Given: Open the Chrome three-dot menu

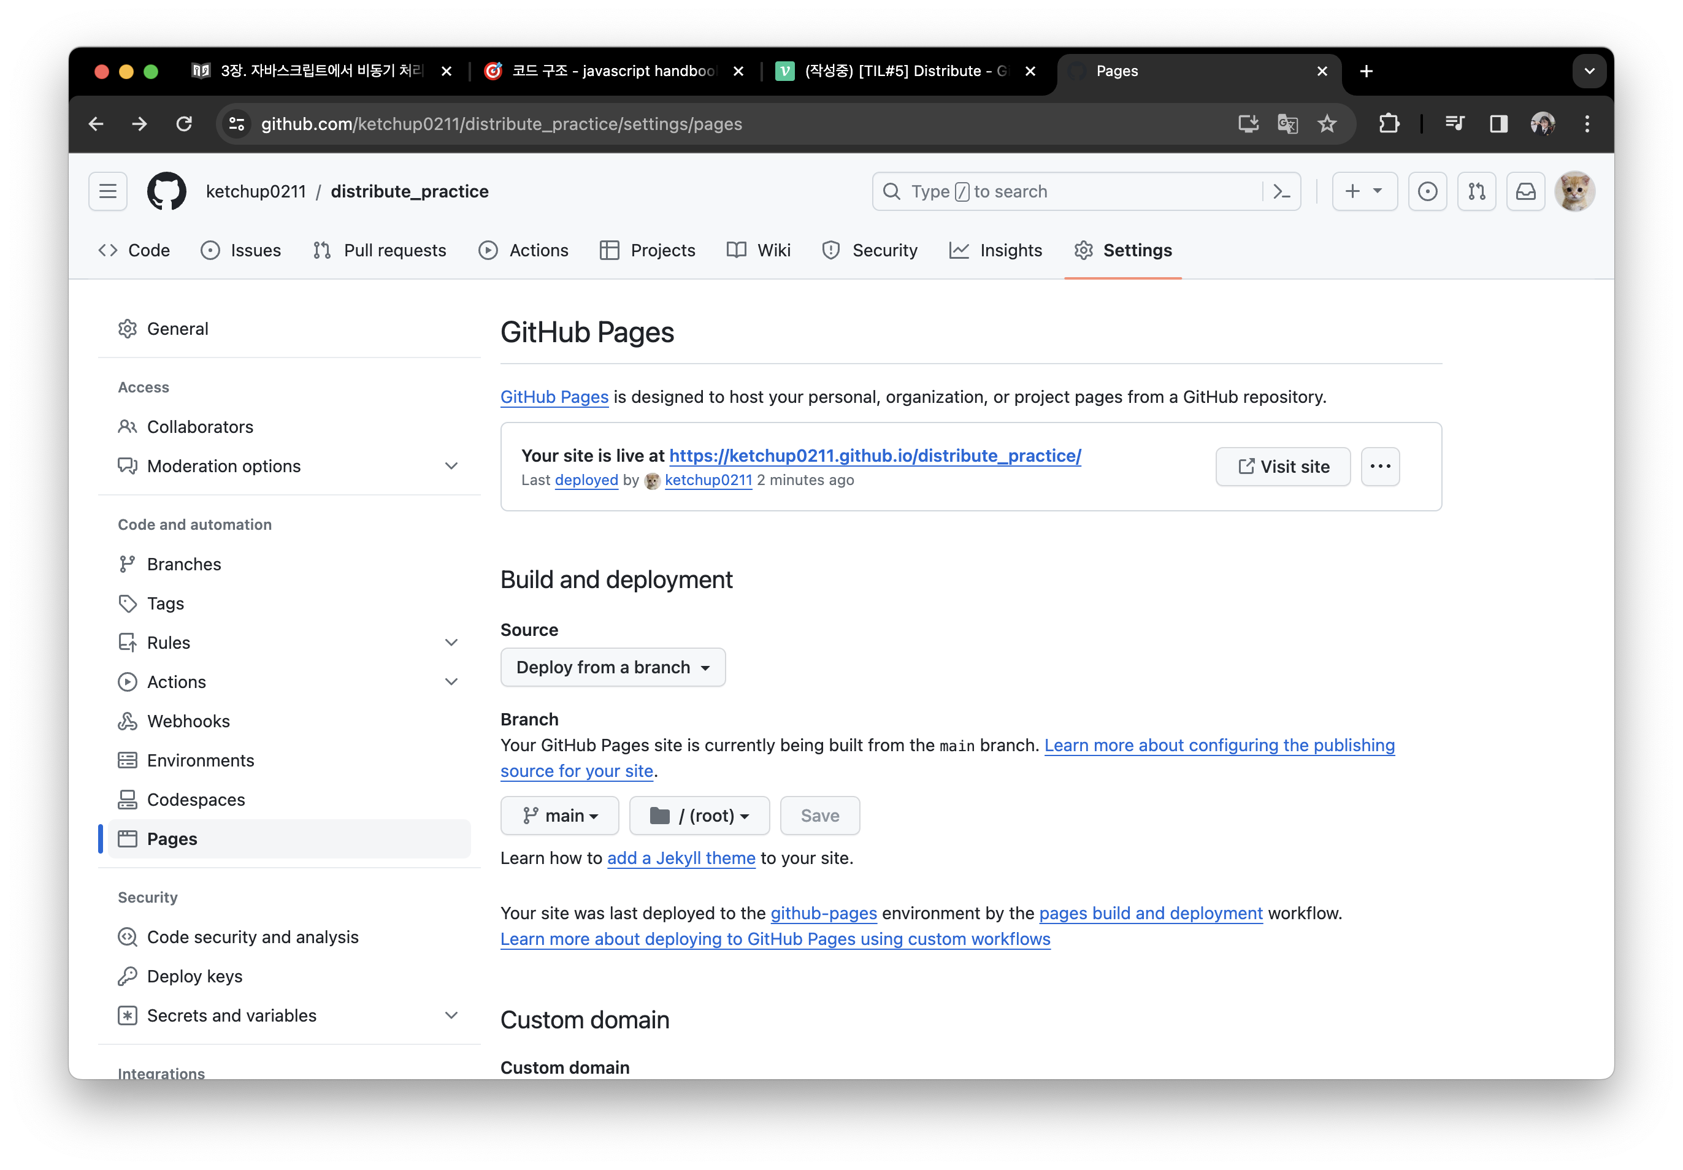Looking at the screenshot, I should (x=1587, y=124).
